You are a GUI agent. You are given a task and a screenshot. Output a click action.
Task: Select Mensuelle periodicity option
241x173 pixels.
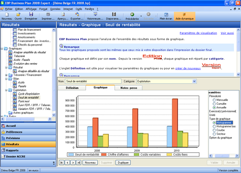[x=214, y=100]
